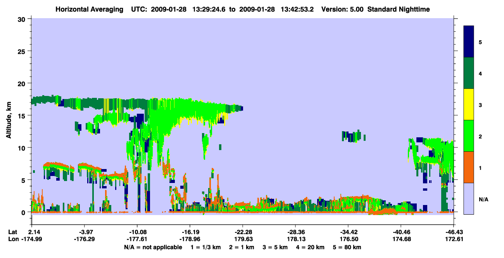The height and width of the screenshot is (258, 504).
Task: Click the '5 = 80 km' legend entry
Action: [348, 247]
